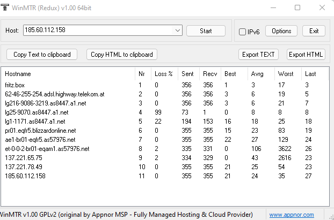The image size is (334, 220).
Task: Select the lg25-9070.as8447.a1.net row
Action: pyautogui.click(x=164, y=112)
